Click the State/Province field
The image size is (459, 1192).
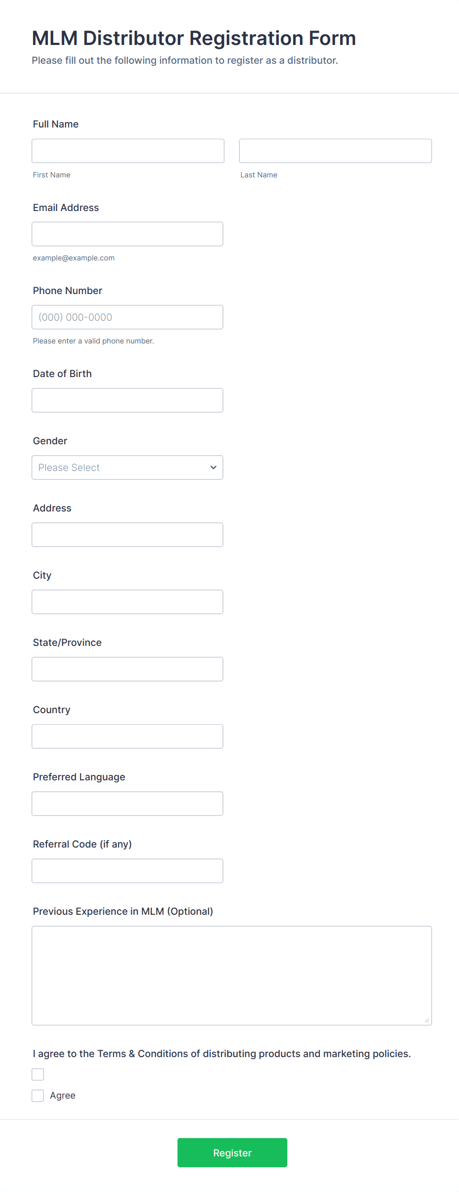[127, 669]
